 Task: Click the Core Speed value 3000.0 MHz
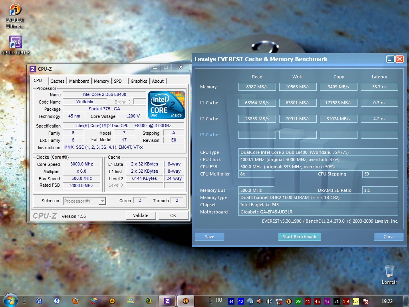(81, 164)
